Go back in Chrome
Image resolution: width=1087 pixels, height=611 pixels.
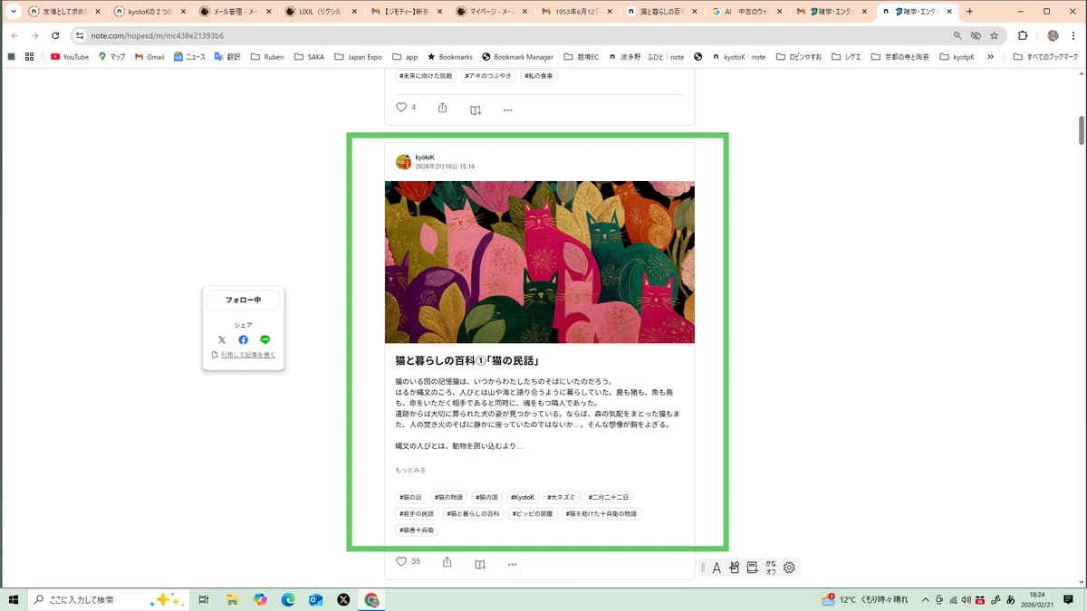click(14, 35)
